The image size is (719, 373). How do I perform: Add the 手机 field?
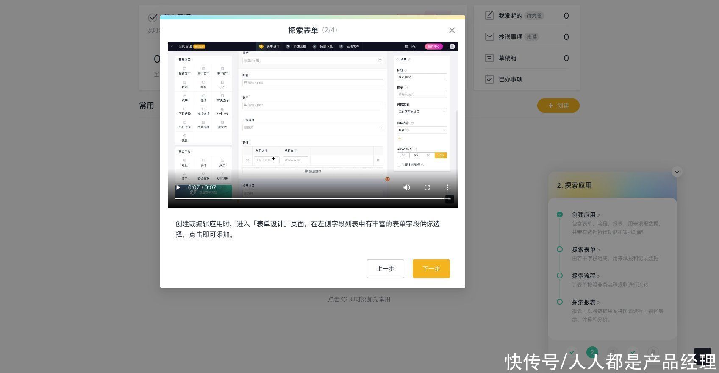[222, 84]
